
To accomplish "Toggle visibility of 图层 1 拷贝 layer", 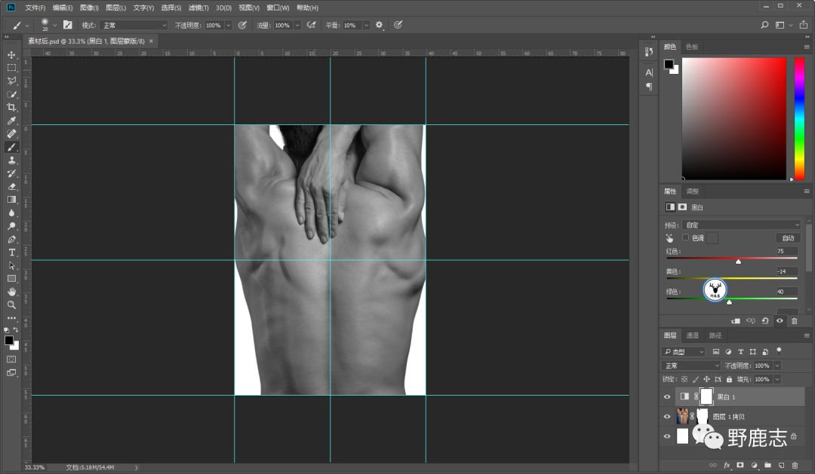I will [x=666, y=417].
